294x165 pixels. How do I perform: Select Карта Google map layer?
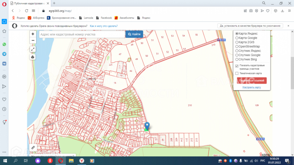click(x=237, y=38)
